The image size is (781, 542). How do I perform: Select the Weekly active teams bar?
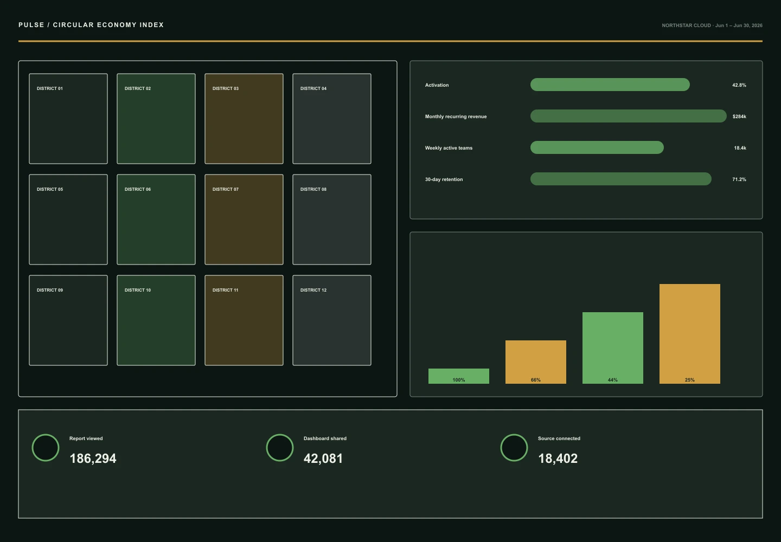pos(597,147)
